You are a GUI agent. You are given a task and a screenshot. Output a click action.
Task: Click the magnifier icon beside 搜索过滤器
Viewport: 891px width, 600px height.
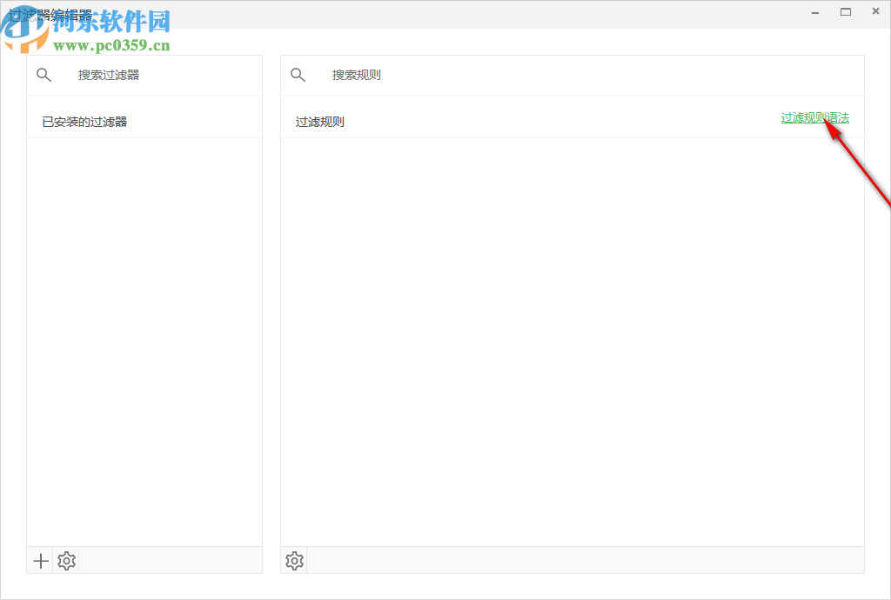[44, 75]
